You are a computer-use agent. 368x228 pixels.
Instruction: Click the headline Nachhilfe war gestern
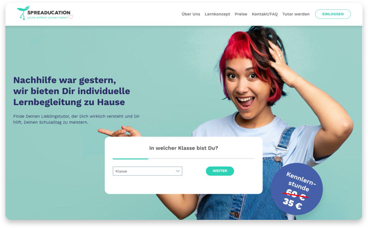[65, 80]
